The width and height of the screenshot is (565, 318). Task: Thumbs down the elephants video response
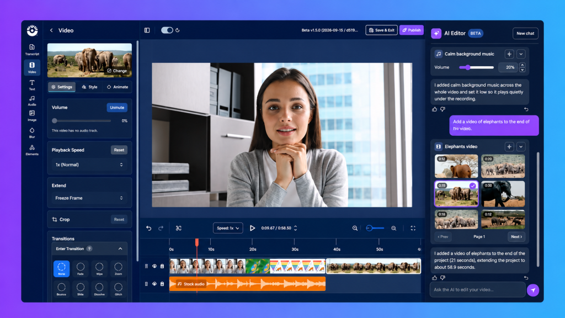pos(443,278)
